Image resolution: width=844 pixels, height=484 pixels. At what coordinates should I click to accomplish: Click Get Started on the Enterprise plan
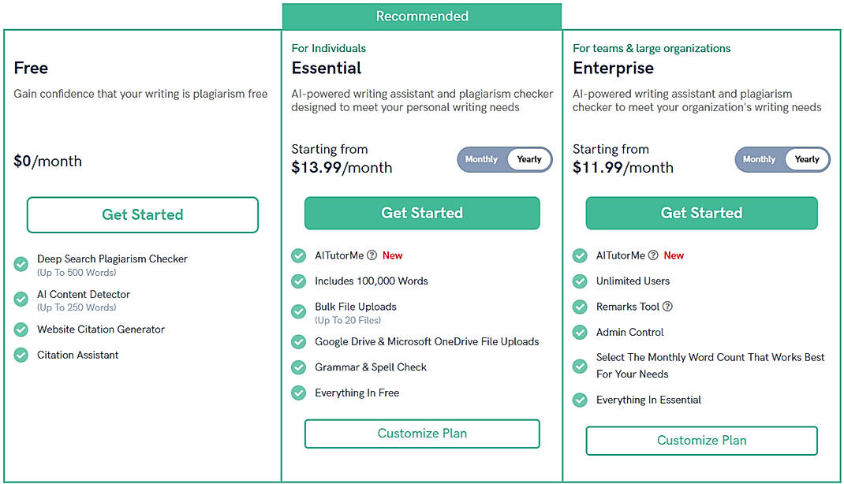click(x=700, y=213)
